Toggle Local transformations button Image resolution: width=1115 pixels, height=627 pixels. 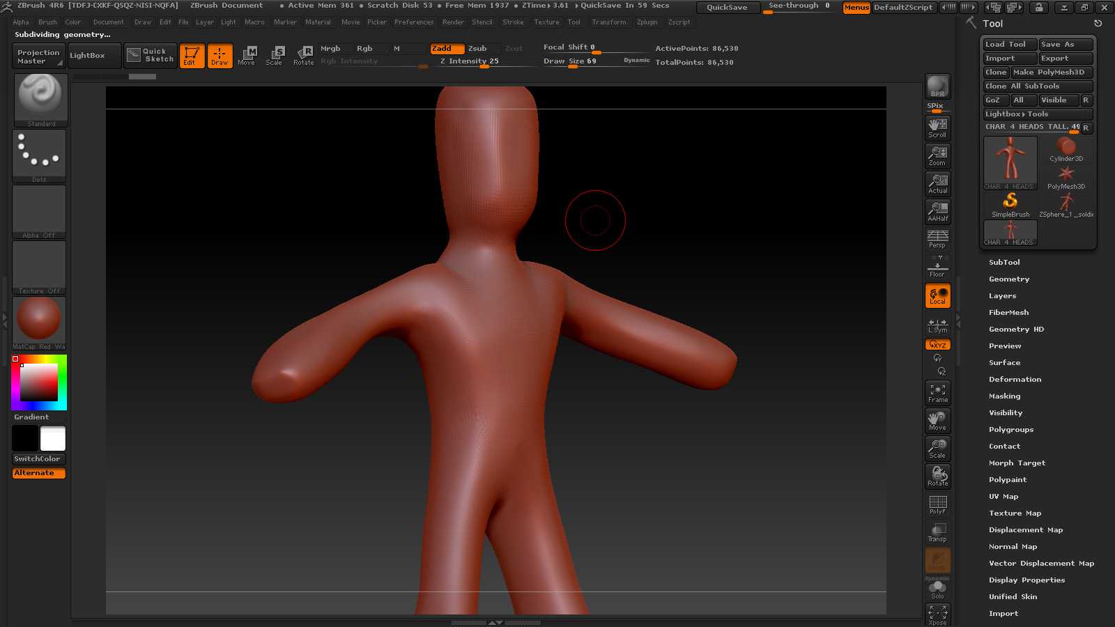pyautogui.click(x=937, y=295)
